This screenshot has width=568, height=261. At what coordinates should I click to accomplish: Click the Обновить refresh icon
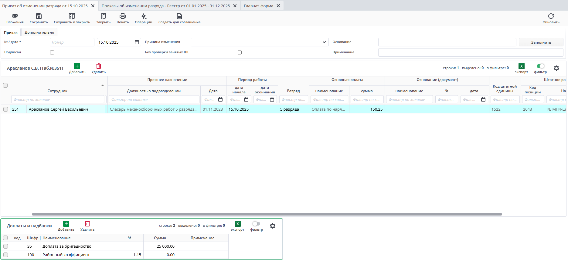pyautogui.click(x=551, y=16)
